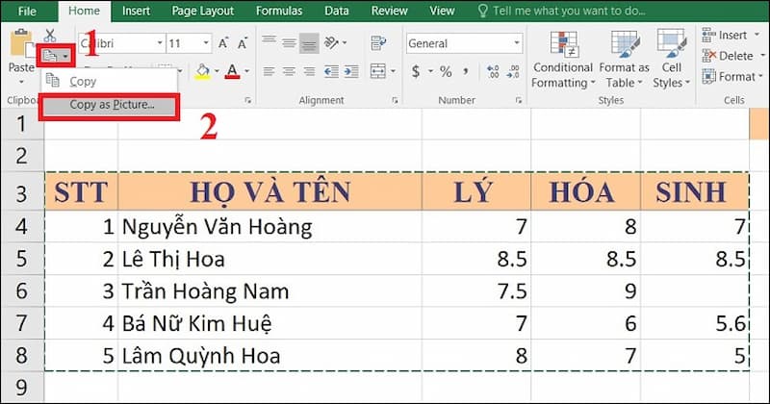Open the Copy dropdown arrow
The height and width of the screenshot is (404, 770).
65,56
